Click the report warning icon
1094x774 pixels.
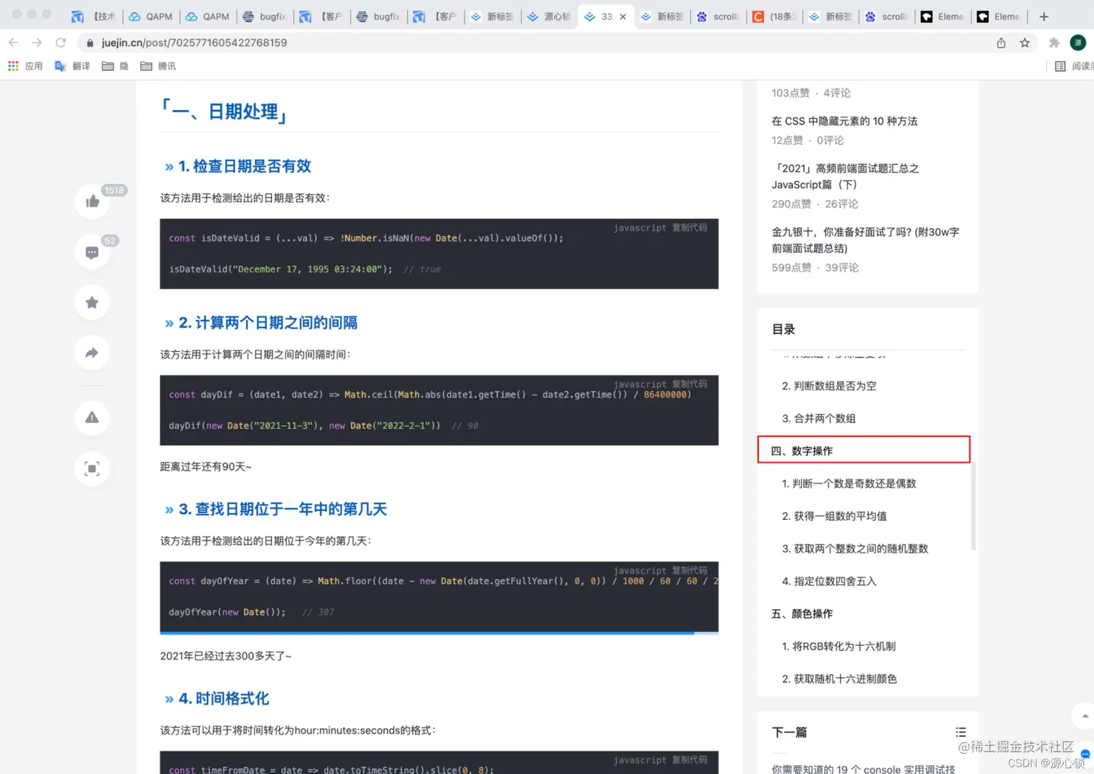pyautogui.click(x=92, y=418)
